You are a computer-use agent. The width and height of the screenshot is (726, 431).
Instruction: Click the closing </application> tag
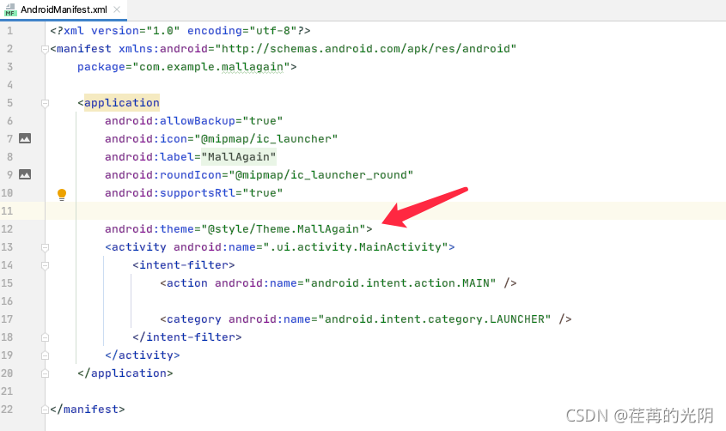point(125,373)
